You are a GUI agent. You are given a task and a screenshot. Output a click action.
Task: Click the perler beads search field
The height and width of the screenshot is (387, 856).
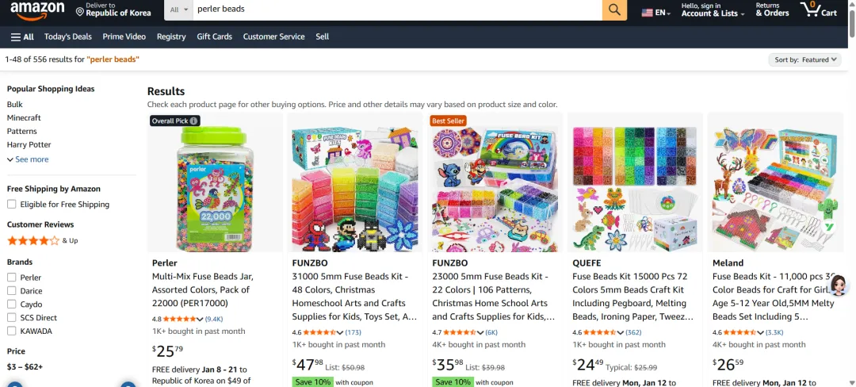[x=397, y=10]
